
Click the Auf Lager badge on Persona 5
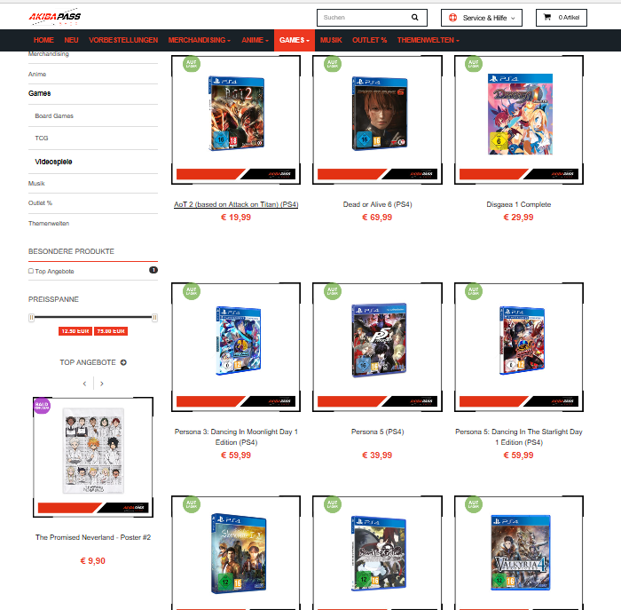(x=333, y=291)
